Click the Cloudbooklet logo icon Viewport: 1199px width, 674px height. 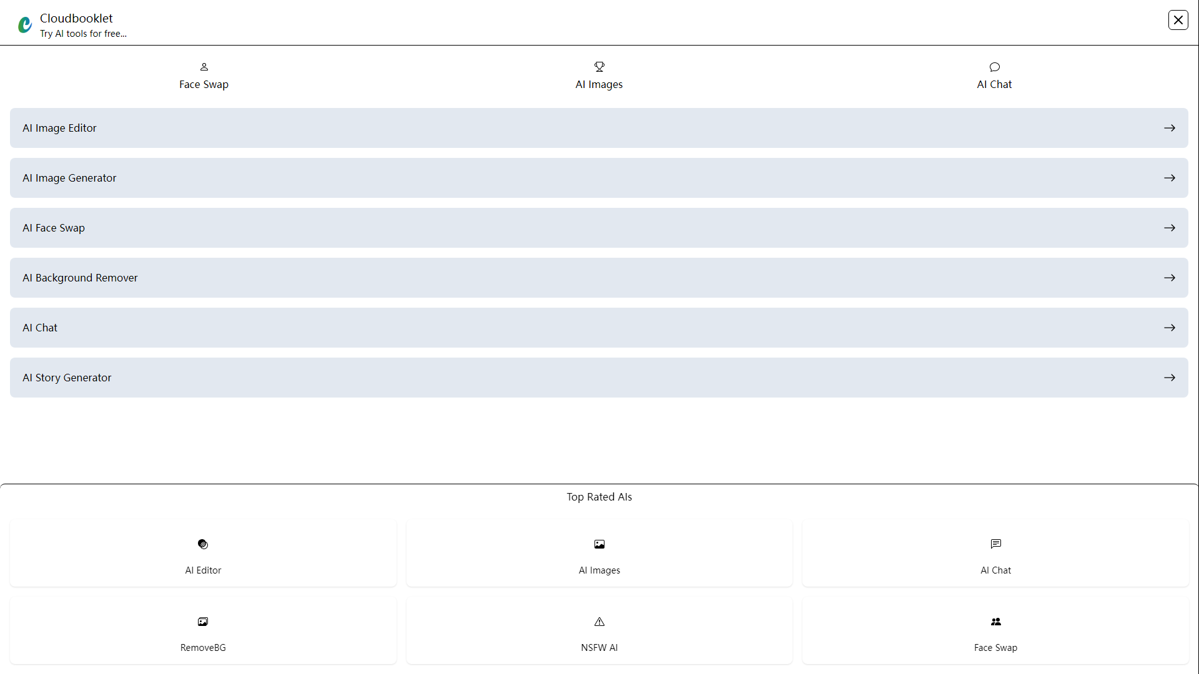pyautogui.click(x=25, y=25)
